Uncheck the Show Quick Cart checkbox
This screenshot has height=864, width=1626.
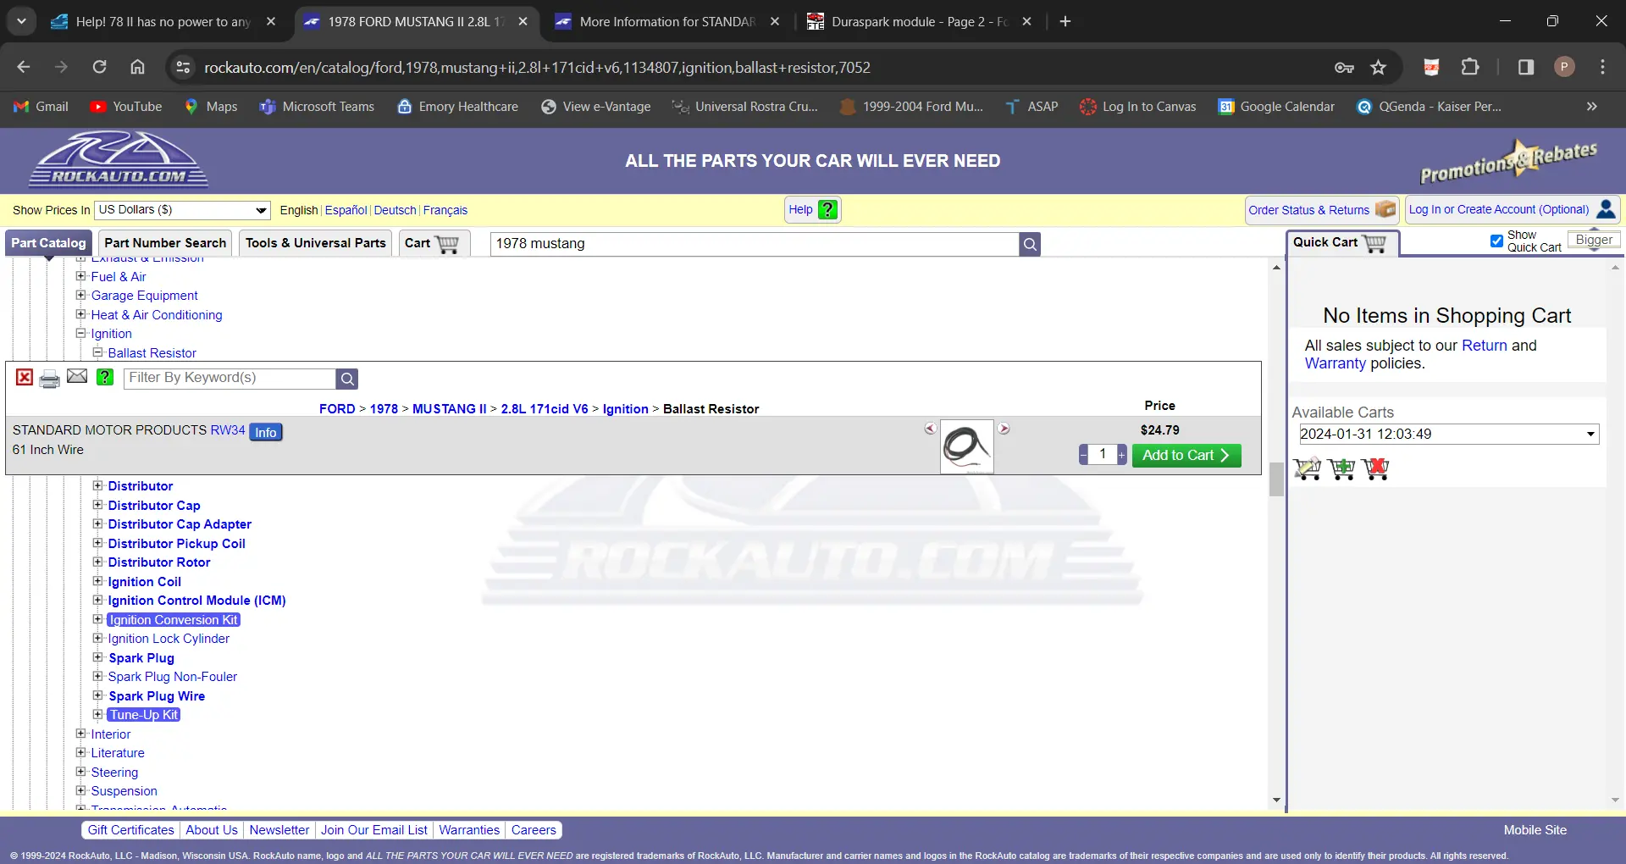tap(1496, 241)
